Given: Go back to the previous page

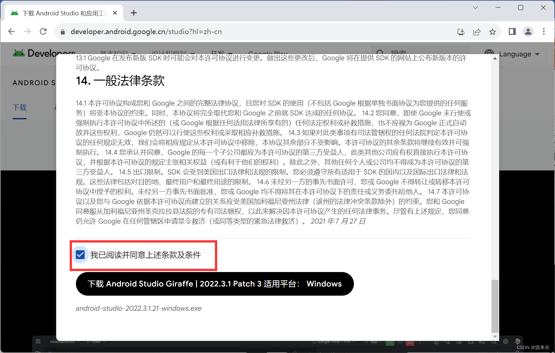Looking at the screenshot, I should [x=12, y=31].
